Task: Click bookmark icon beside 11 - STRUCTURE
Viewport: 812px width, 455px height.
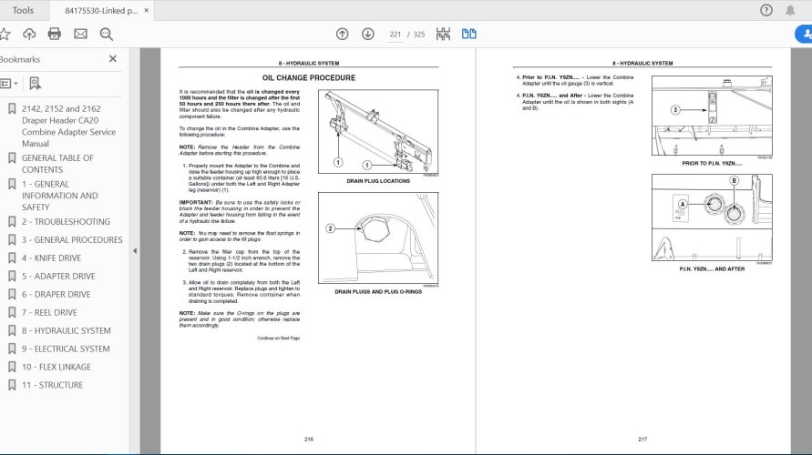Action: pos(12,384)
